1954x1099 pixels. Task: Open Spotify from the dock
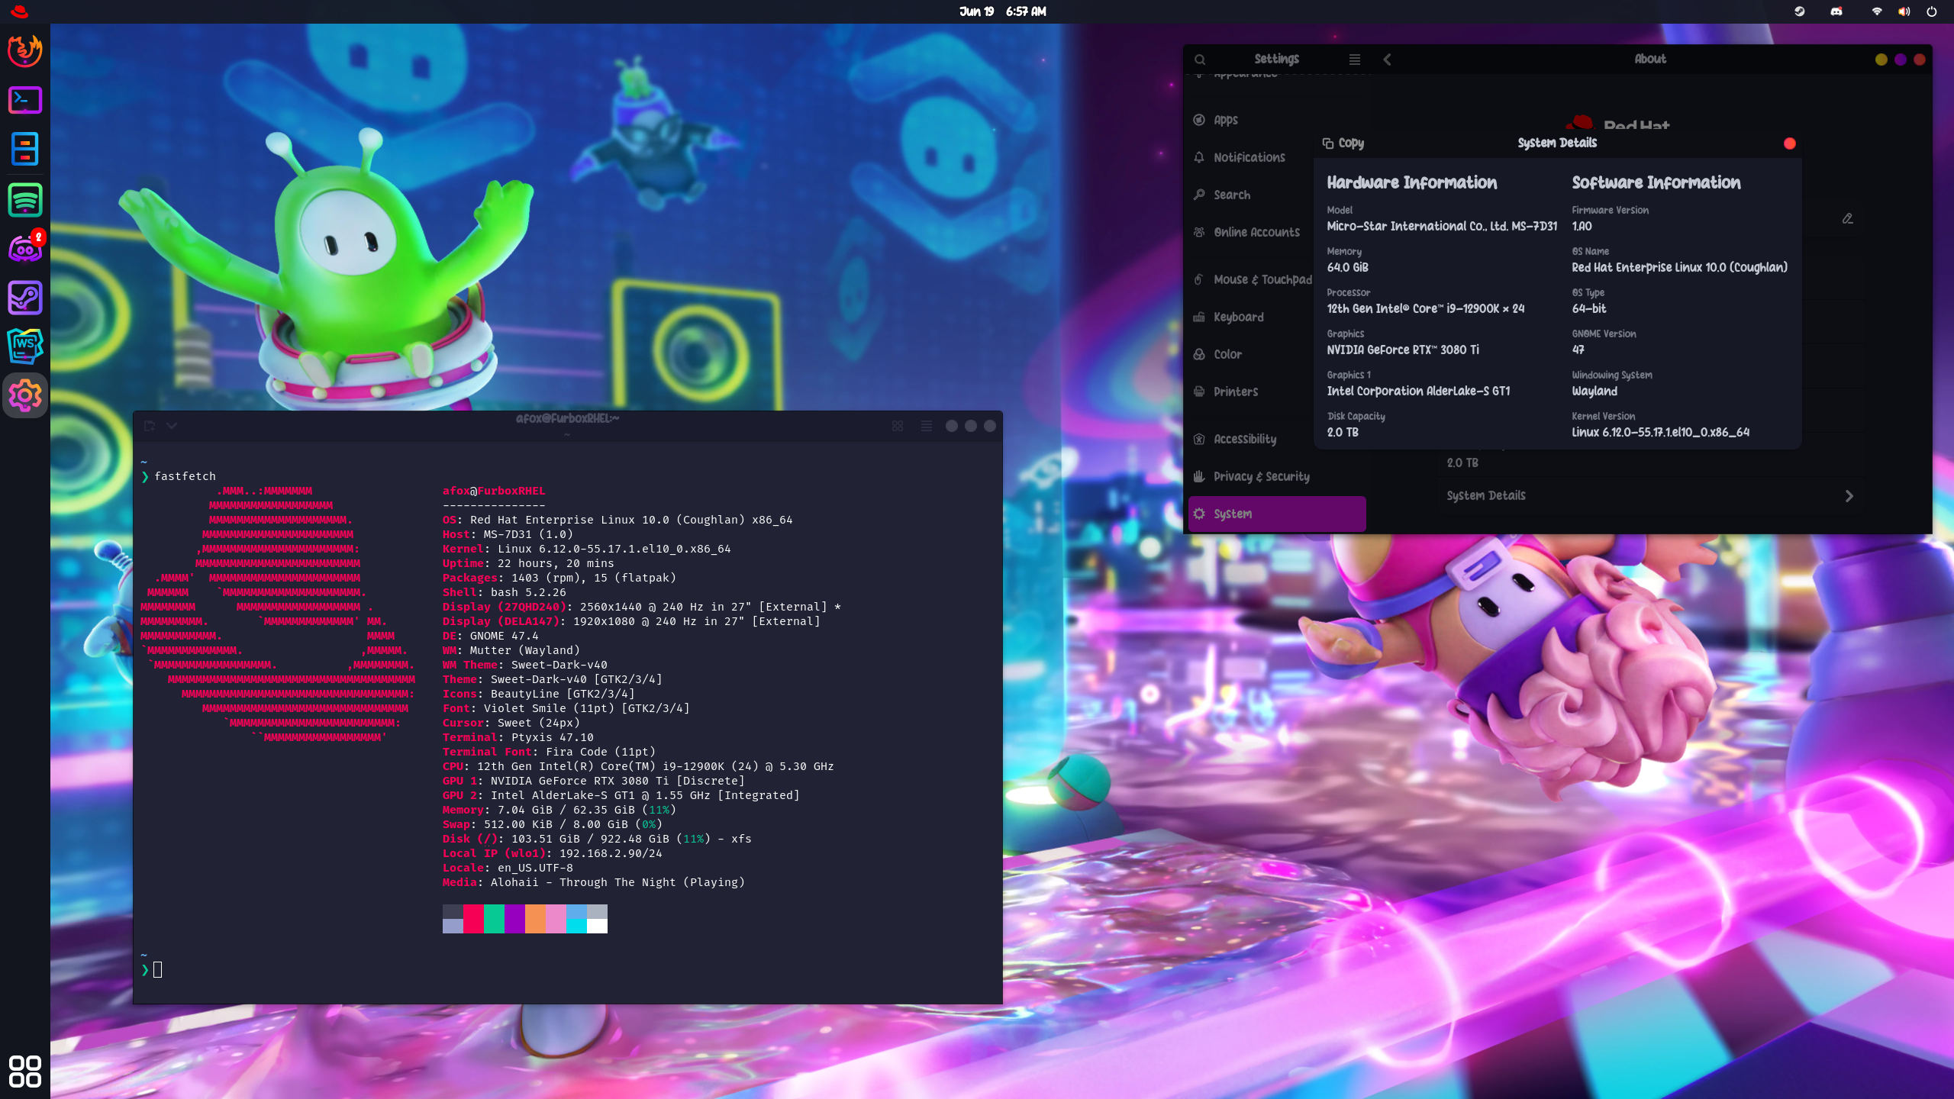(25, 200)
